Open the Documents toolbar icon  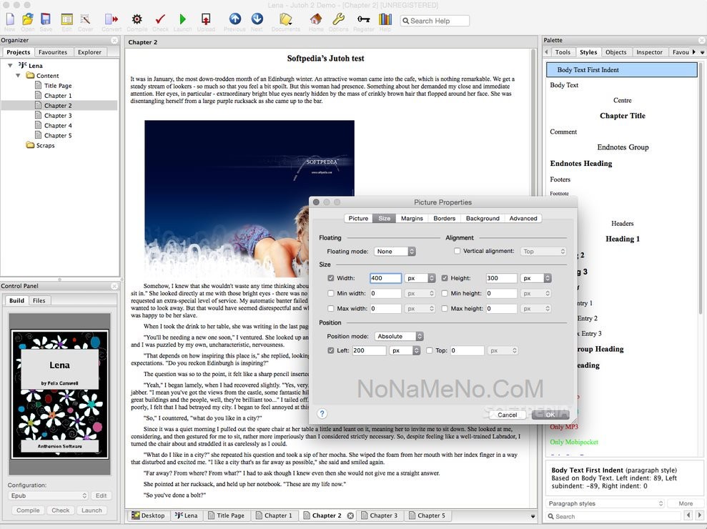[x=285, y=19]
